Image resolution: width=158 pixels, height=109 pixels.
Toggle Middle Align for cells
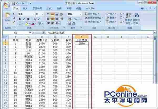pyautogui.click(x=52, y=14)
